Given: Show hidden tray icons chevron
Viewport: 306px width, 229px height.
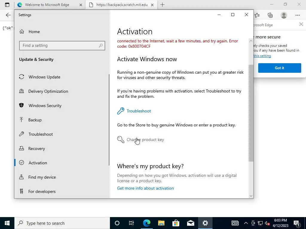Looking at the screenshot, I should pos(246,223).
